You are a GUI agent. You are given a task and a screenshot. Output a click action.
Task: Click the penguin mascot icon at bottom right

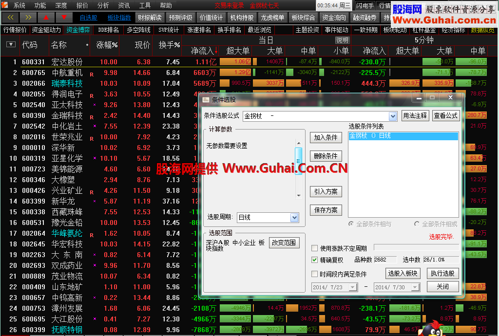pos(433,329)
